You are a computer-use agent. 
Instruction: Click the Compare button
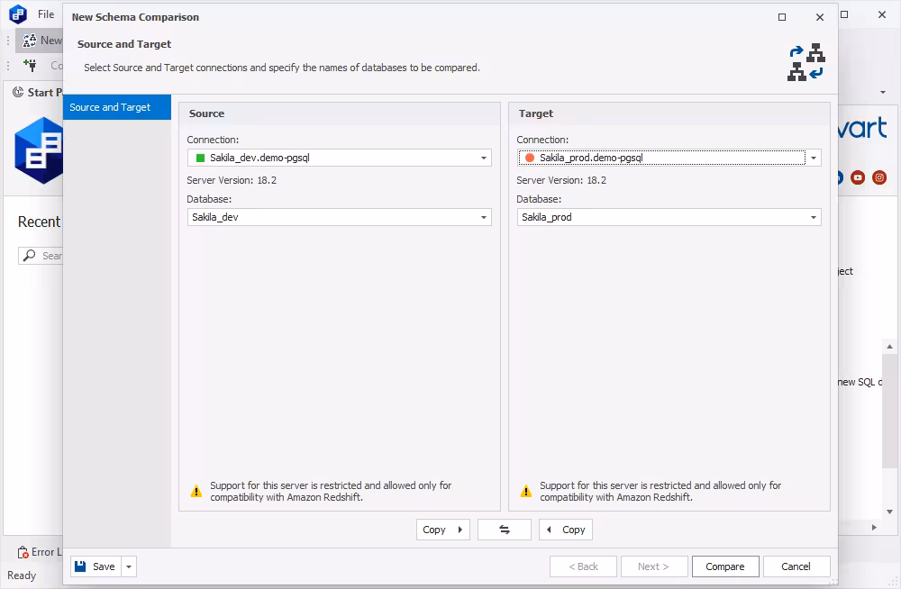click(x=725, y=566)
